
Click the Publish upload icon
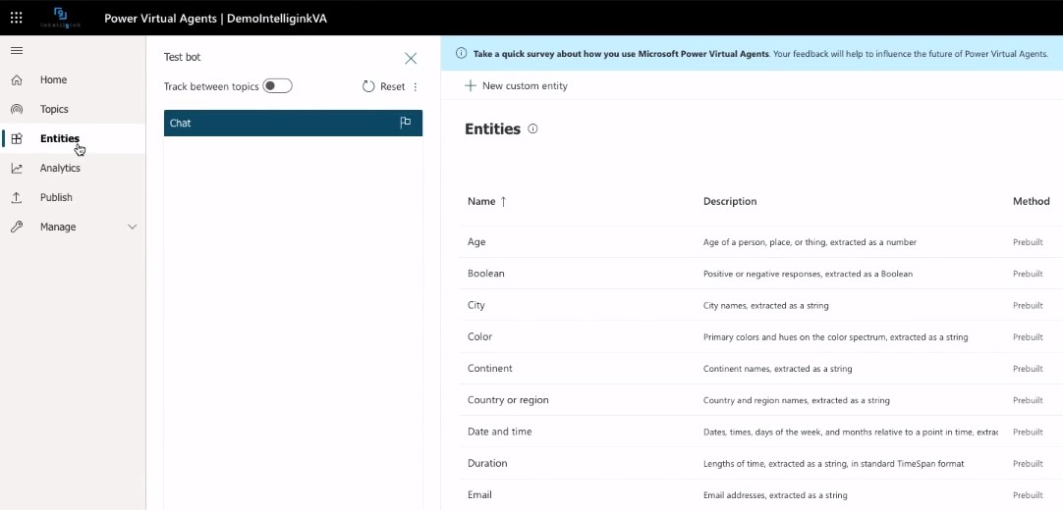click(17, 197)
